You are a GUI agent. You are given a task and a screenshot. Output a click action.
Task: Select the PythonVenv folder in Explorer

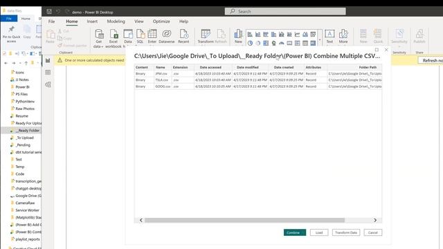pos(25,102)
